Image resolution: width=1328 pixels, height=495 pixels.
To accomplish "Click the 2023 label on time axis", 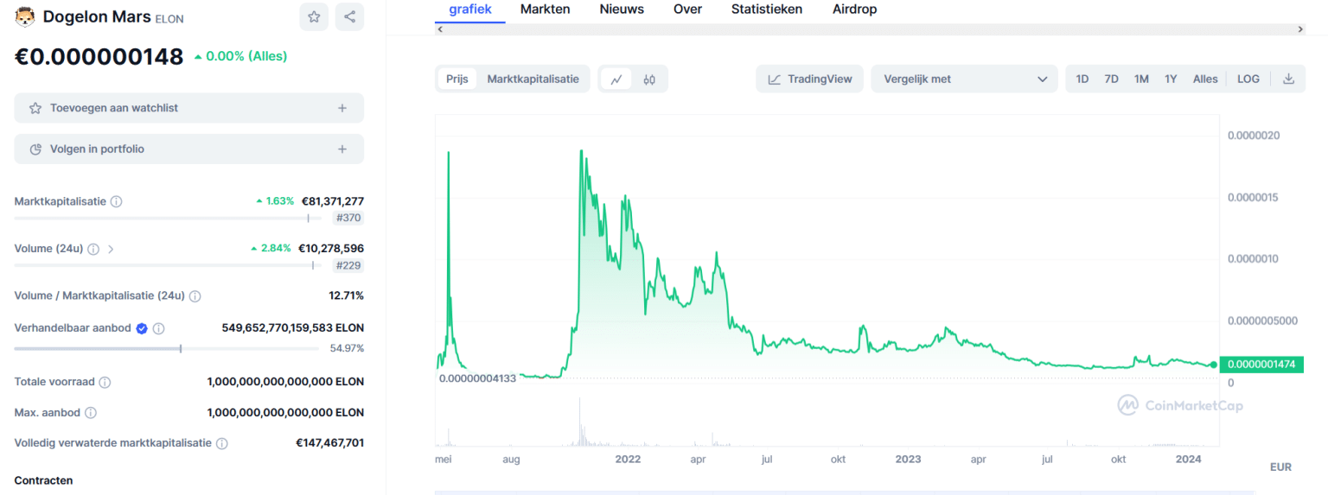I will tap(908, 460).
